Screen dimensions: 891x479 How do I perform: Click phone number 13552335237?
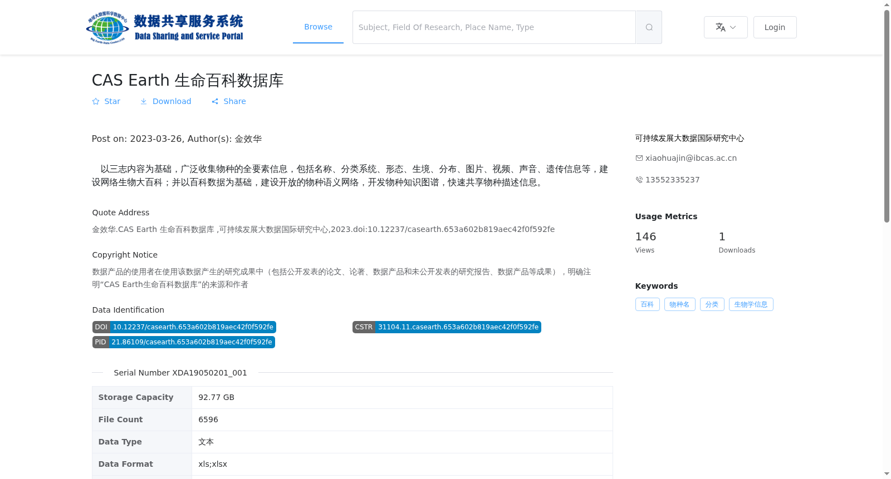pyautogui.click(x=673, y=180)
